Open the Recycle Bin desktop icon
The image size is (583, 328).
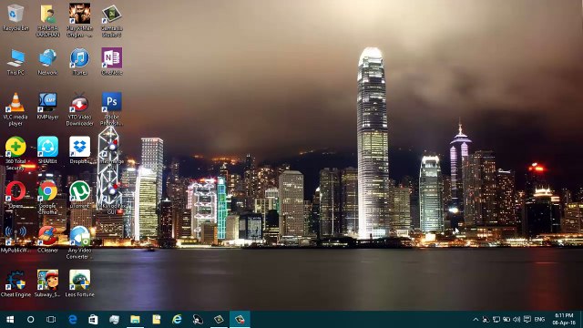point(15,17)
